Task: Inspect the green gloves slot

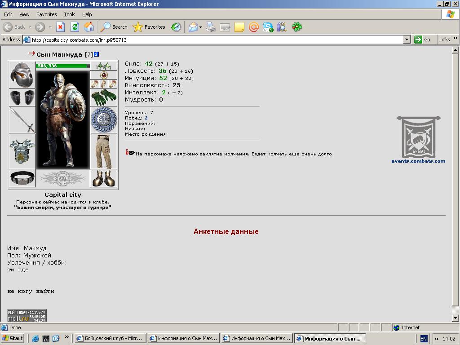Action: [104, 97]
